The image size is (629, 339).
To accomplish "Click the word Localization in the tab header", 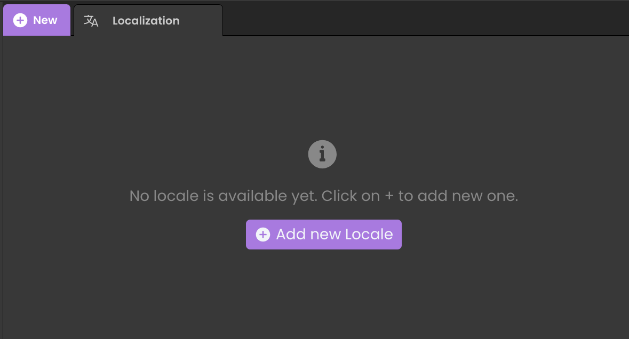I will click(x=146, y=21).
